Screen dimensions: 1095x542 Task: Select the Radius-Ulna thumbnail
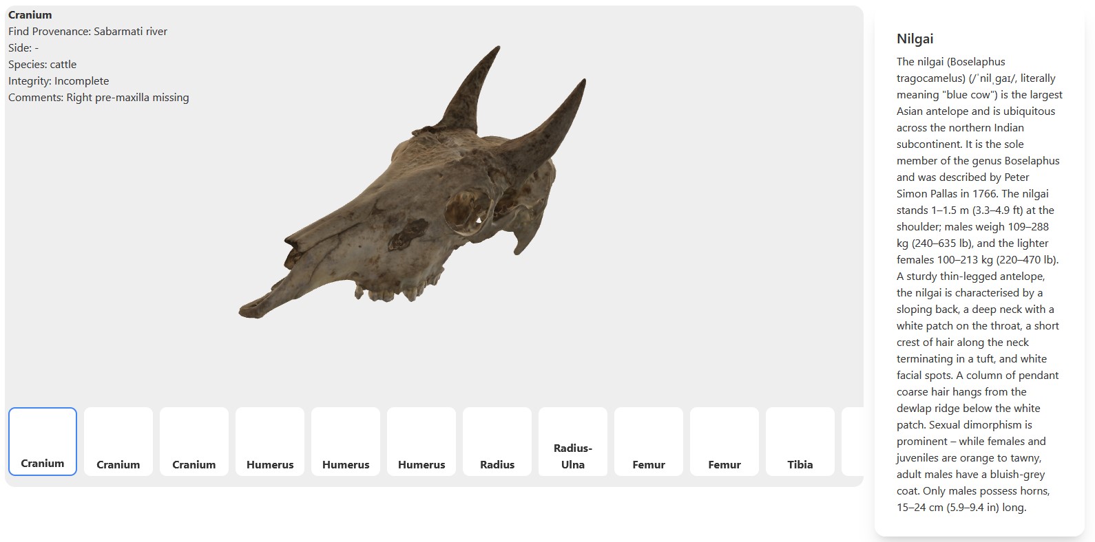click(x=573, y=442)
